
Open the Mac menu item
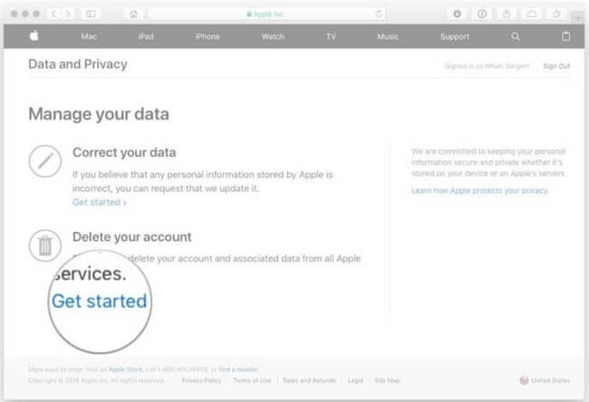[x=89, y=36]
